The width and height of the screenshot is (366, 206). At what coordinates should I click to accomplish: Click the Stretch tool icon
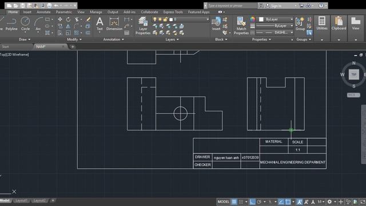[x=60, y=33]
